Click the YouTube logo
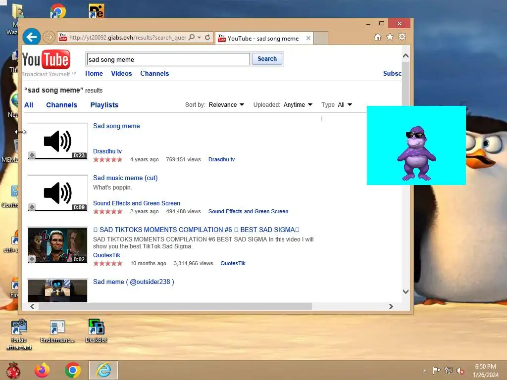507x380 pixels. pyautogui.click(x=46, y=60)
